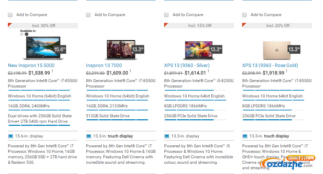Image resolution: width=323 pixels, height=174 pixels.
Task: Check Add to Compare for XPS 13 Rose Gold
Action: click(244, 15)
